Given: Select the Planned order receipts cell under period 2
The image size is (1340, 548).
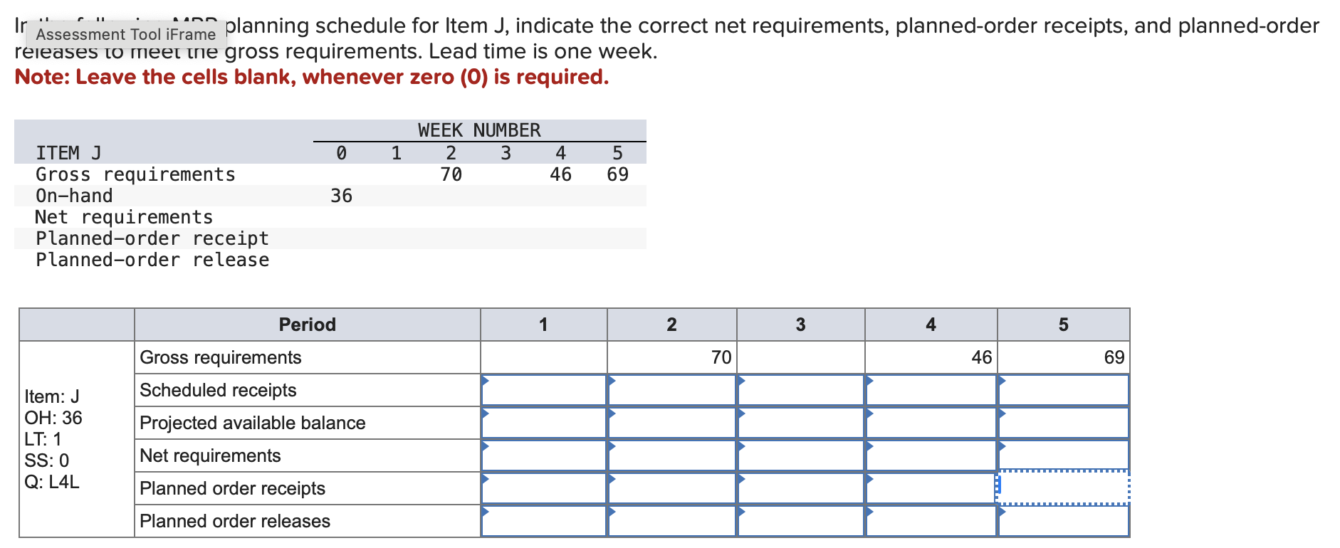Looking at the screenshot, I should pos(673,488).
